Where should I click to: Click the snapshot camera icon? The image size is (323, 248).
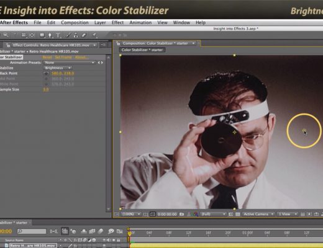181,215
